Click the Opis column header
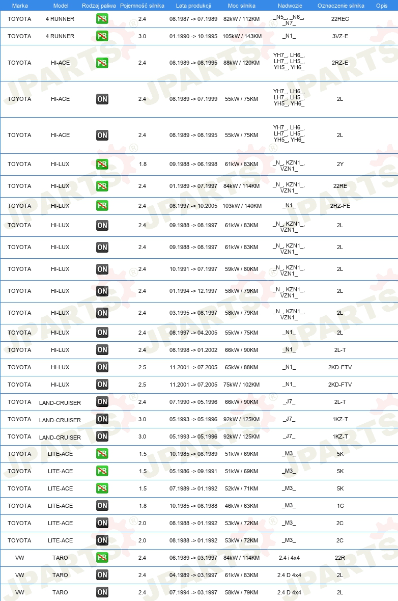Image resolution: width=398 pixels, height=601 pixels. click(382, 6)
